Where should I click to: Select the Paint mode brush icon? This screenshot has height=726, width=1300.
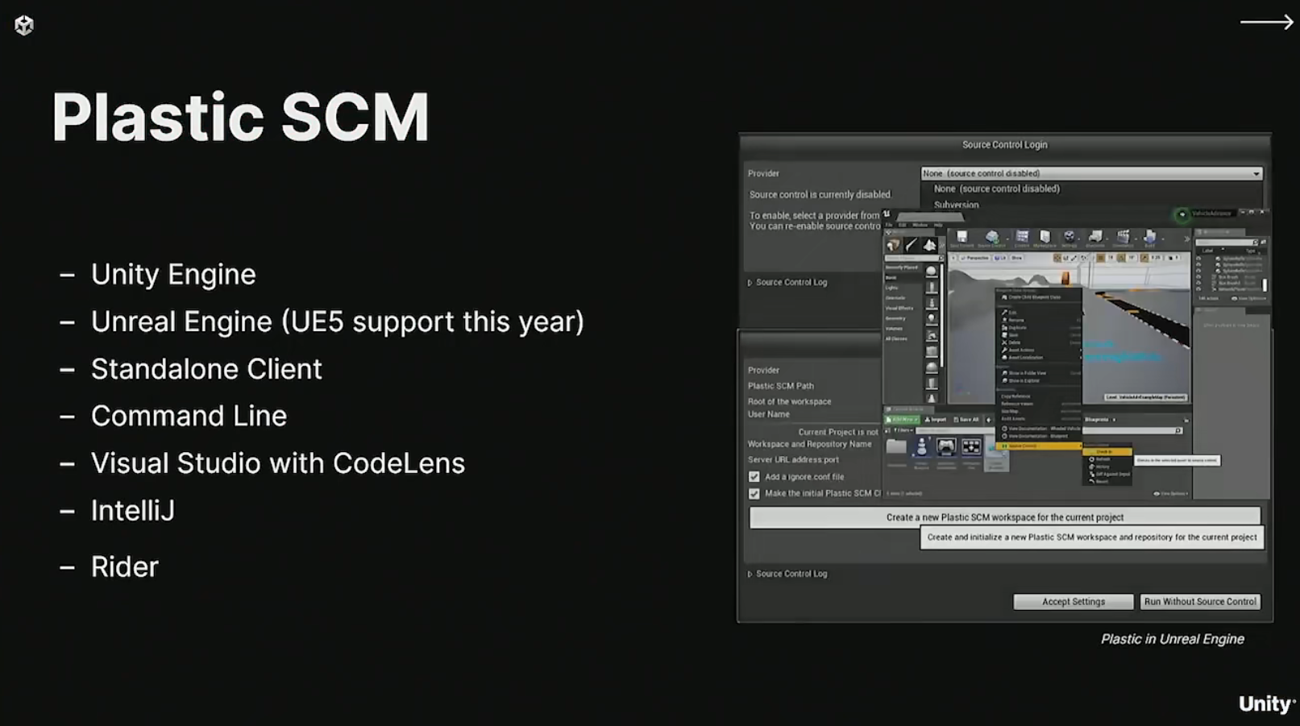912,245
